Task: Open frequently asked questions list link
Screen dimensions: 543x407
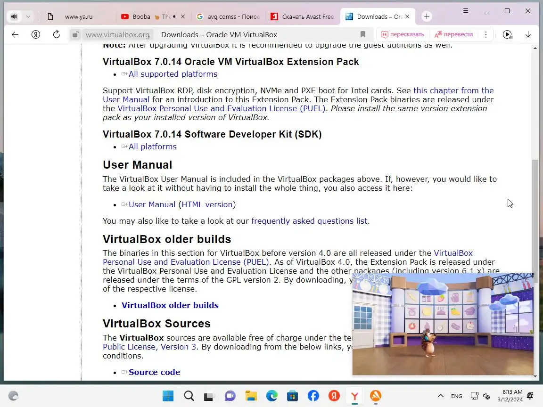Action: pos(309,221)
